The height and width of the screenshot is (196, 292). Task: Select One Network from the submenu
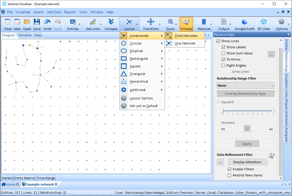tap(185, 43)
